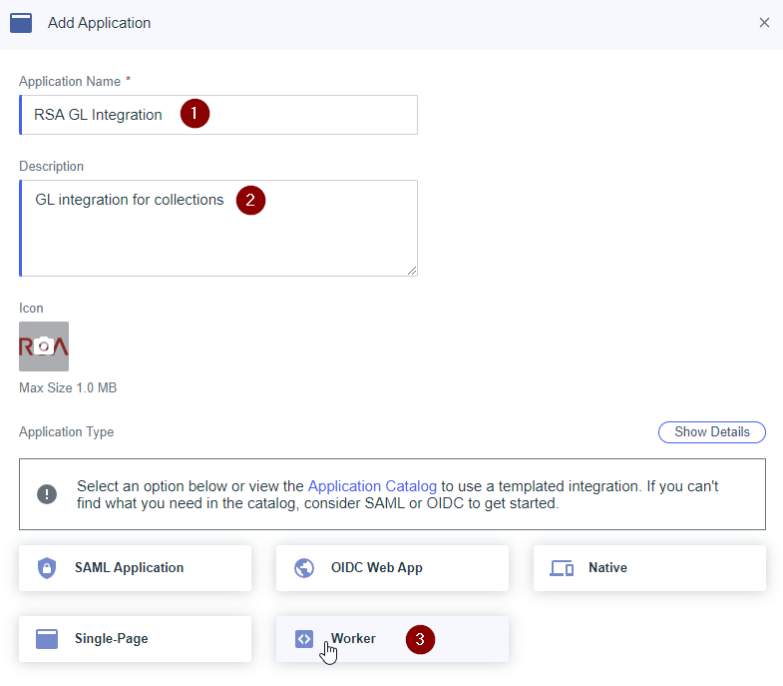Click the SAML Application shield icon
Viewport: 783px width, 686px height.
point(47,568)
